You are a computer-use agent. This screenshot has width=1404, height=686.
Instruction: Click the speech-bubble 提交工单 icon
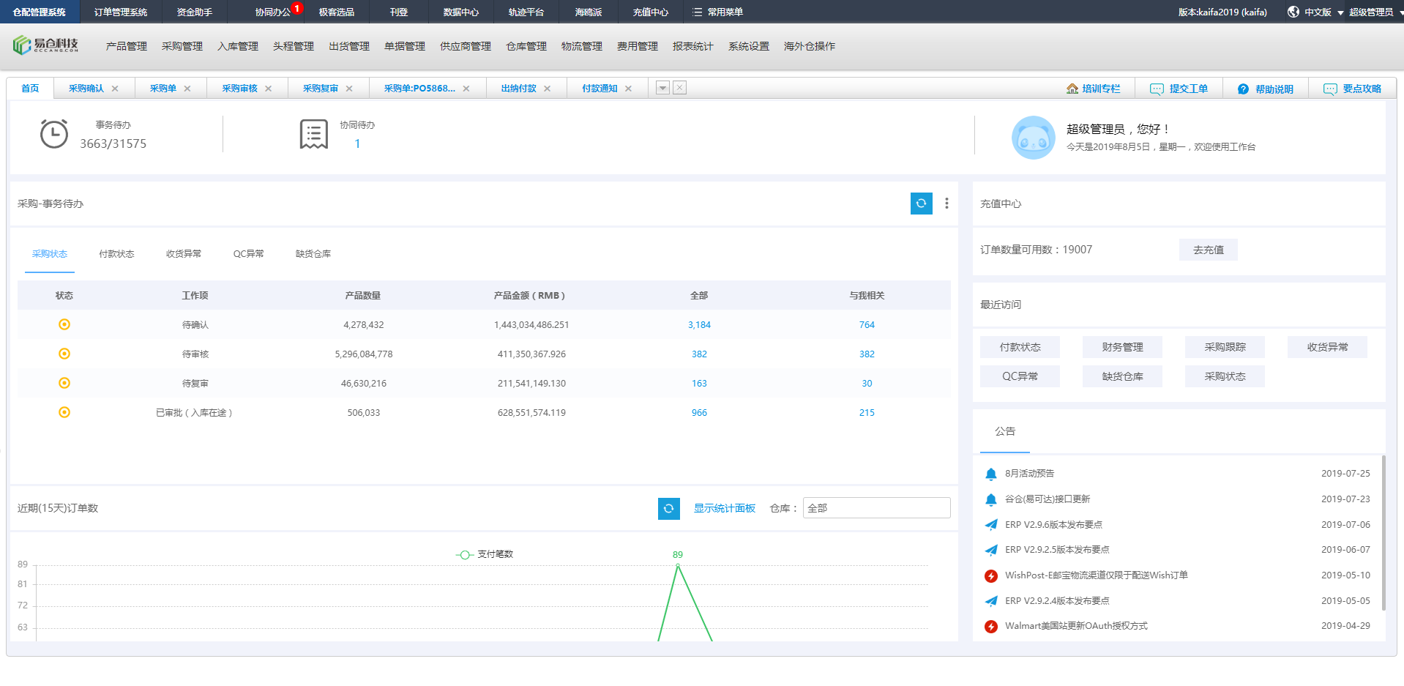1155,88
